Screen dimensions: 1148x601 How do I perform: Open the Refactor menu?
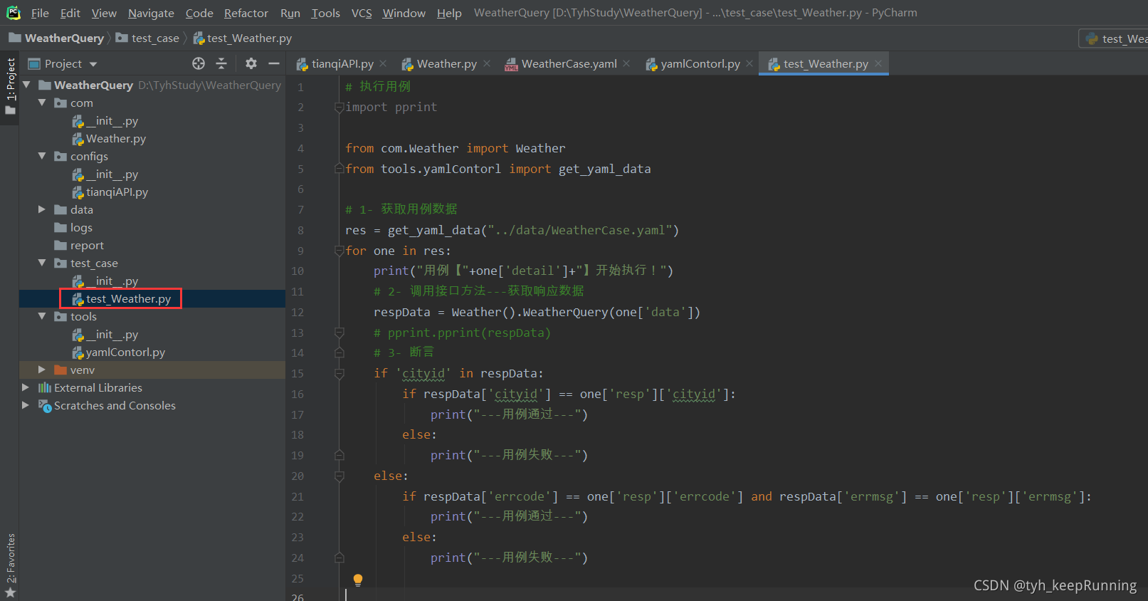tap(246, 13)
